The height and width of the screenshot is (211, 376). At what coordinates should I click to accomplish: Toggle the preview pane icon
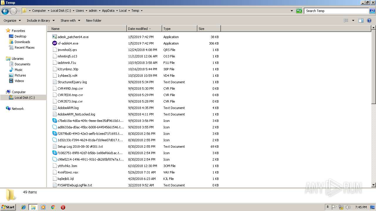(x=361, y=21)
